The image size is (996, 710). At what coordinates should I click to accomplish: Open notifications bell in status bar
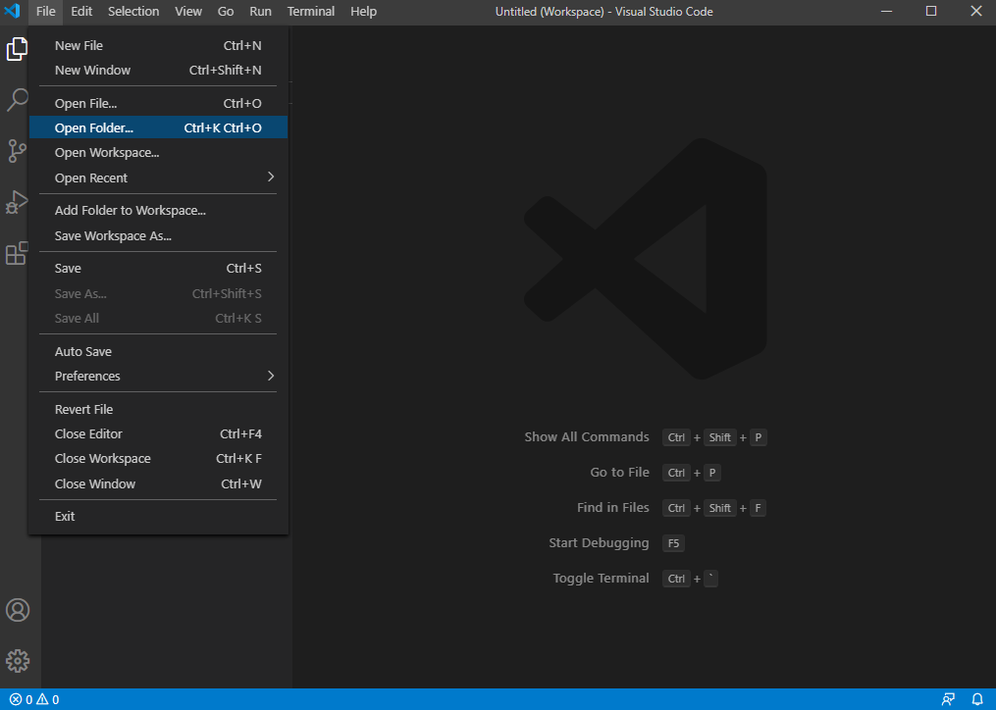coord(977,699)
